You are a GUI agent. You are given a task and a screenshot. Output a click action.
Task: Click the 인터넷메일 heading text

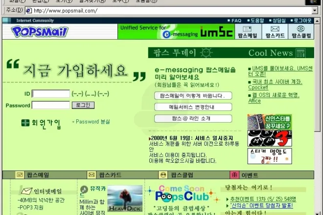point(48,192)
